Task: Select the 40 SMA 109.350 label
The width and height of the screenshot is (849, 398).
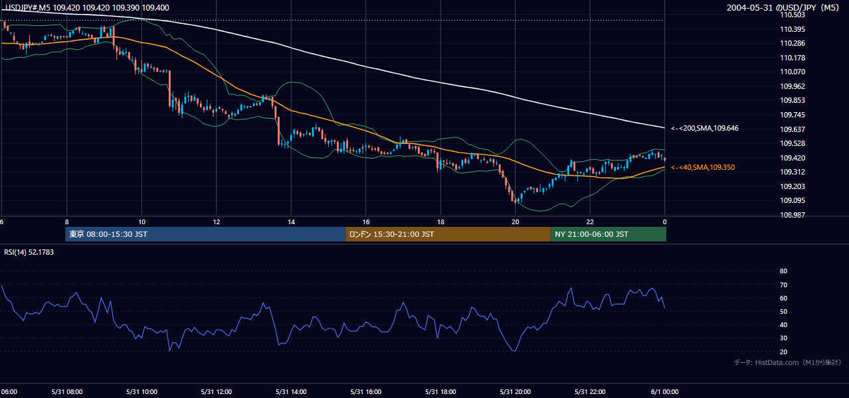Action: [703, 168]
